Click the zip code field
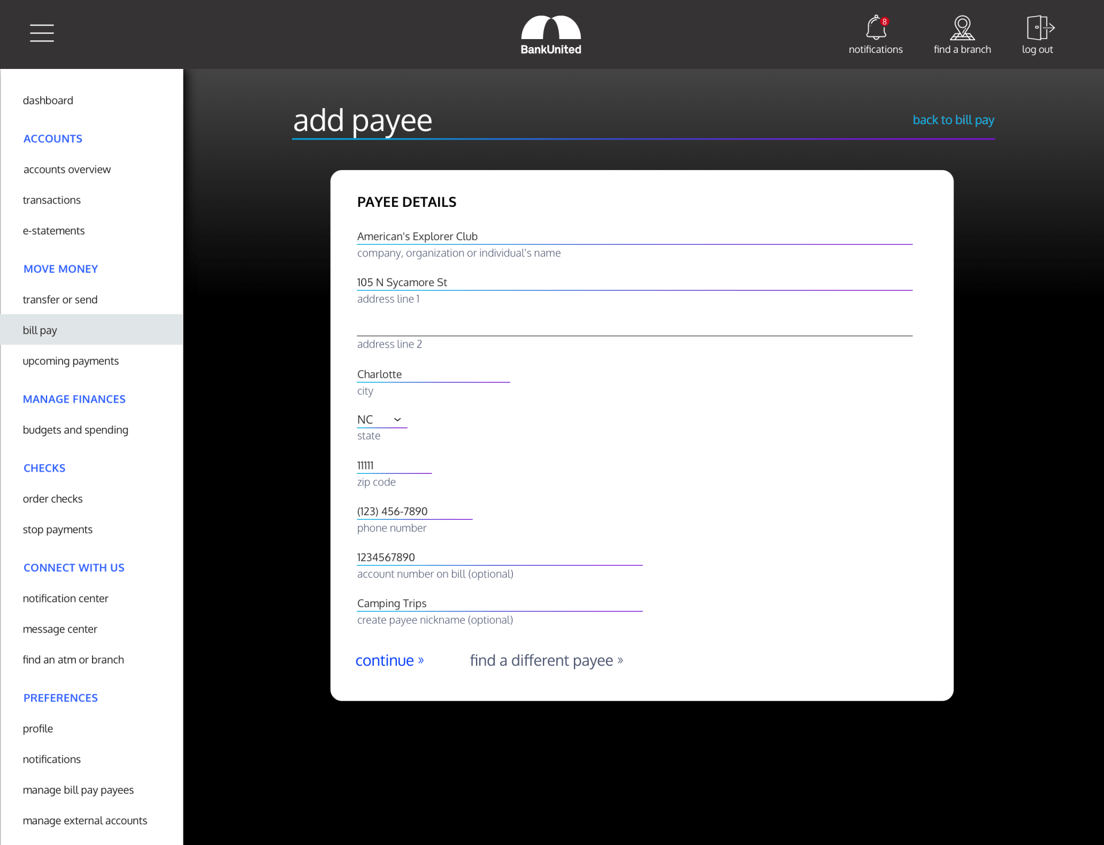 [x=394, y=466]
